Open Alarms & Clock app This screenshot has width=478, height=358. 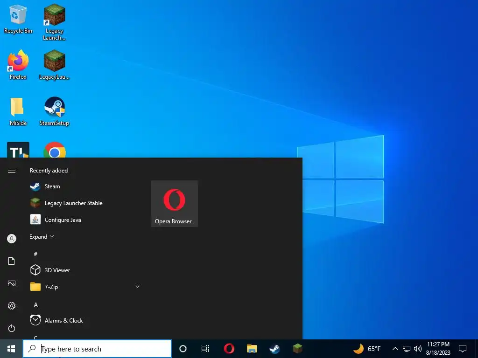(85, 321)
